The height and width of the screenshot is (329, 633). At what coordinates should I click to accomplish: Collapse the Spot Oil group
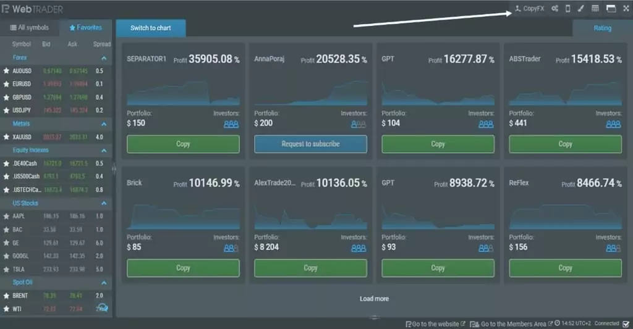[x=104, y=283]
